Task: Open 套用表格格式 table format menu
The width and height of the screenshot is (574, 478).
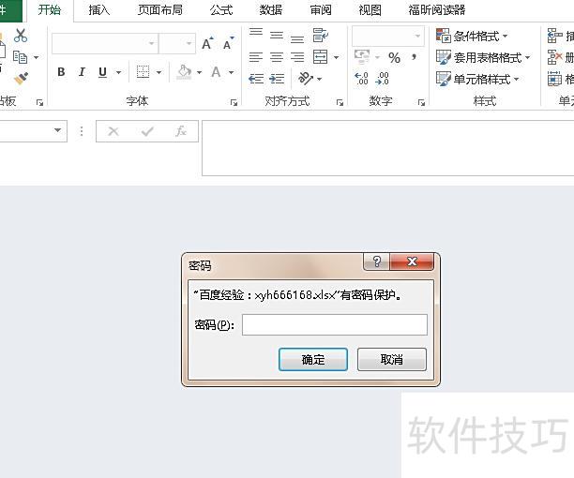Action: (483, 57)
